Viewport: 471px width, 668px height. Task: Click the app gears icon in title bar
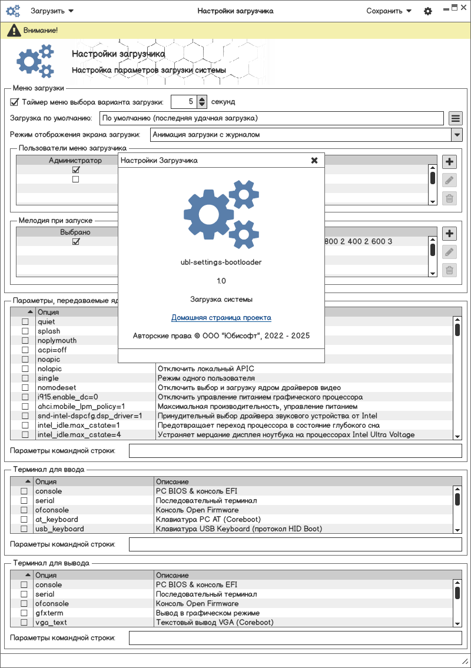(13, 11)
